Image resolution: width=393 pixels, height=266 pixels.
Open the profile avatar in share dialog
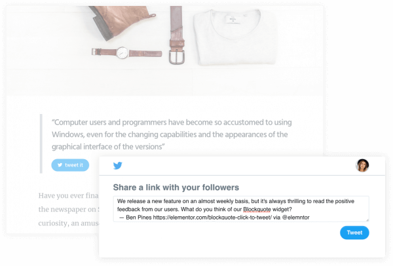tap(362, 166)
